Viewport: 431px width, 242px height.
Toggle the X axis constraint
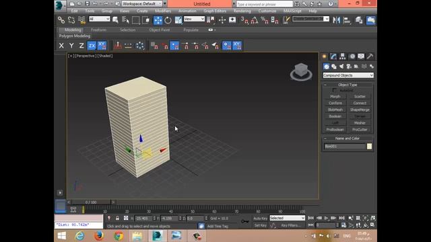click(x=61, y=46)
